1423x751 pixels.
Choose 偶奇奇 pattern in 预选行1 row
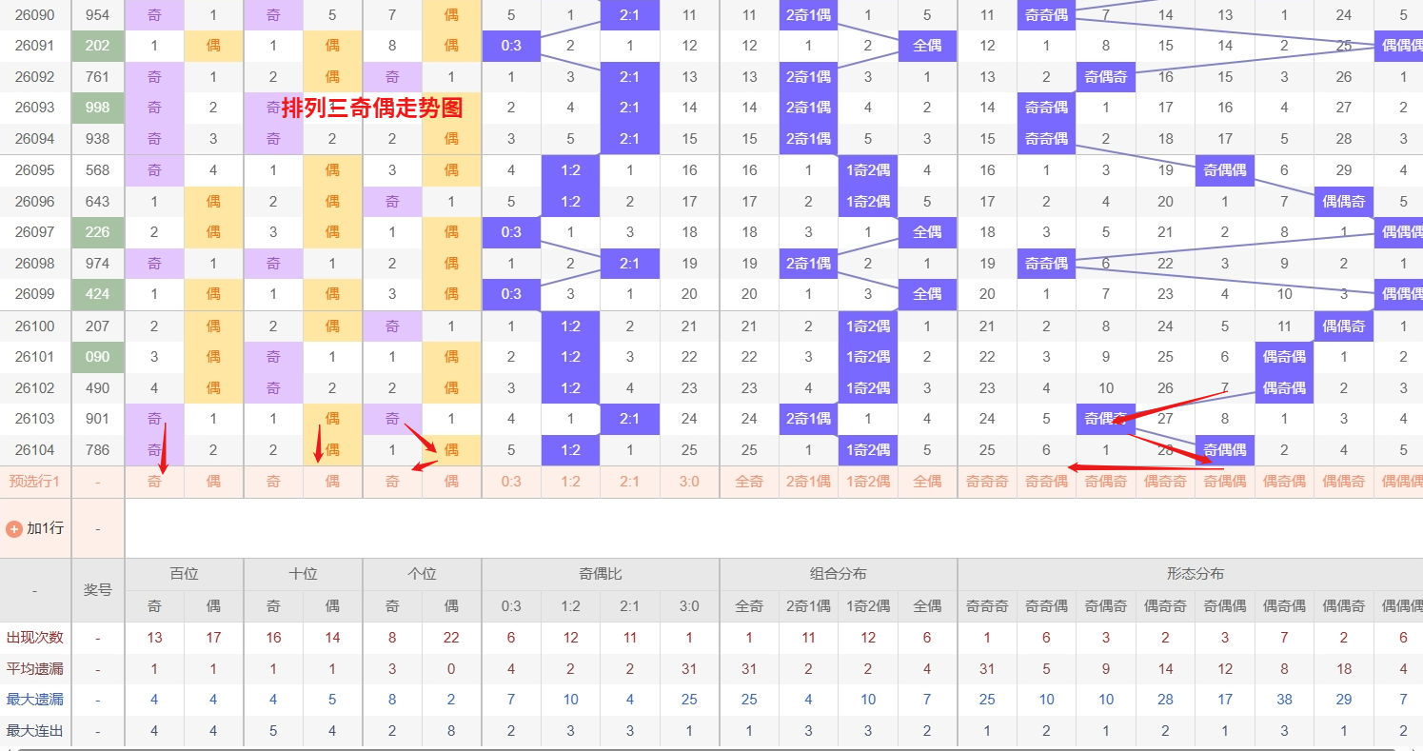pos(1165,482)
